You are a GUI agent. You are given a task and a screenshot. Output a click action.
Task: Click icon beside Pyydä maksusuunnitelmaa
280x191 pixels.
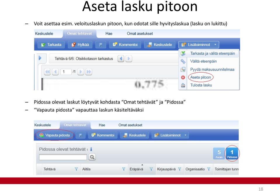(x=183, y=69)
